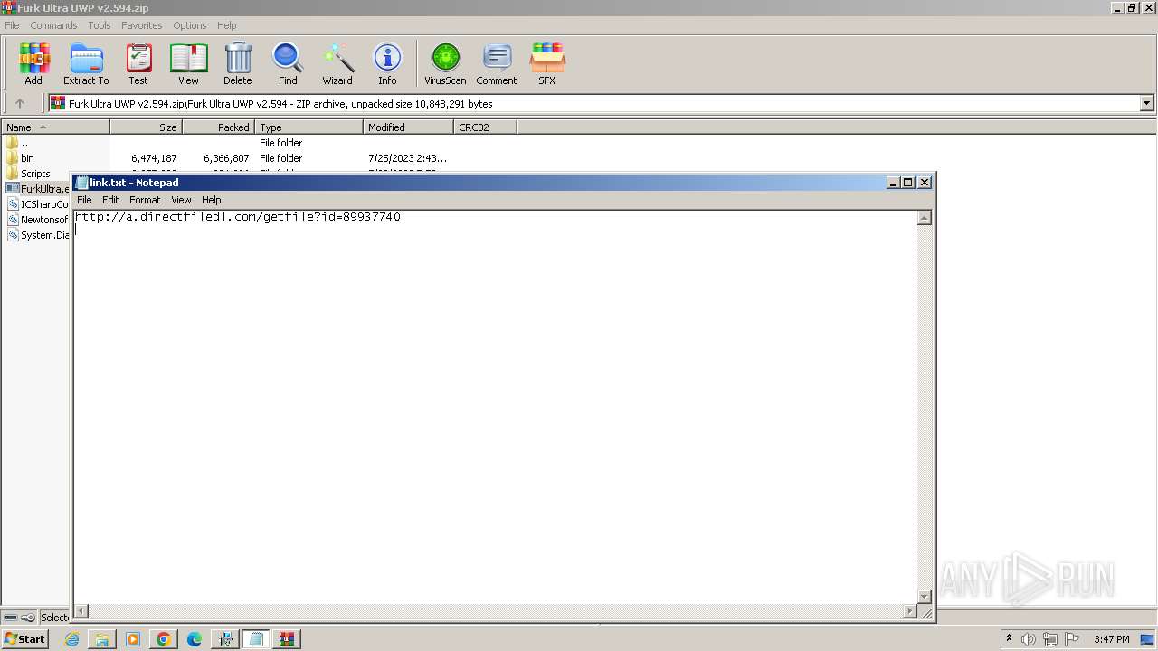
Task: Launch Internet Explorer from taskbar
Action: 71,639
